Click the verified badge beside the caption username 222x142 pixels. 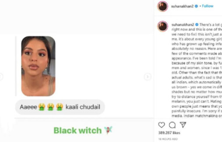tap(197, 25)
